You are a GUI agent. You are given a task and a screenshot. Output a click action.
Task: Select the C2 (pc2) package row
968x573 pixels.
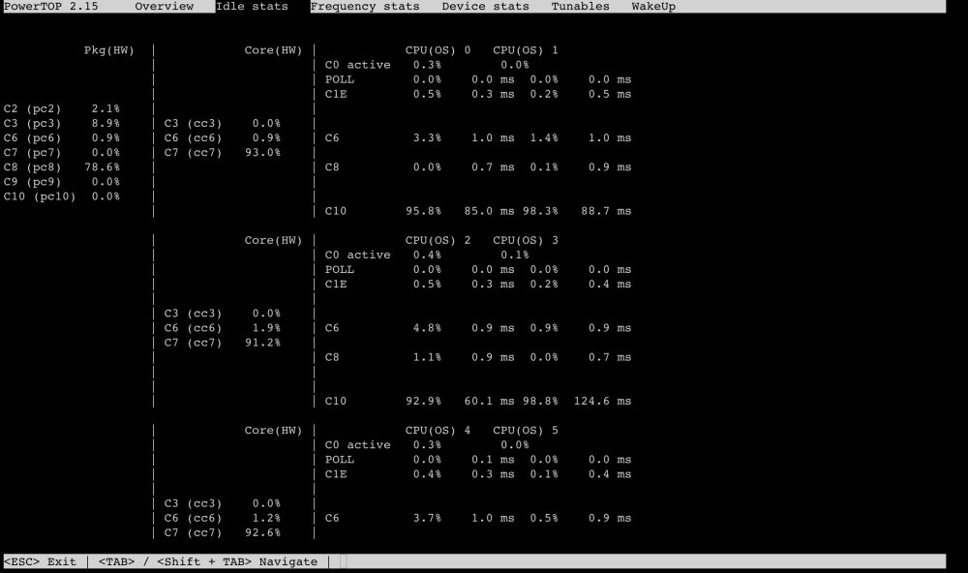[x=62, y=108]
